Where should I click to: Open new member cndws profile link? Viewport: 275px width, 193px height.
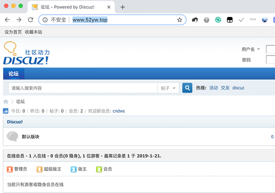(118, 111)
